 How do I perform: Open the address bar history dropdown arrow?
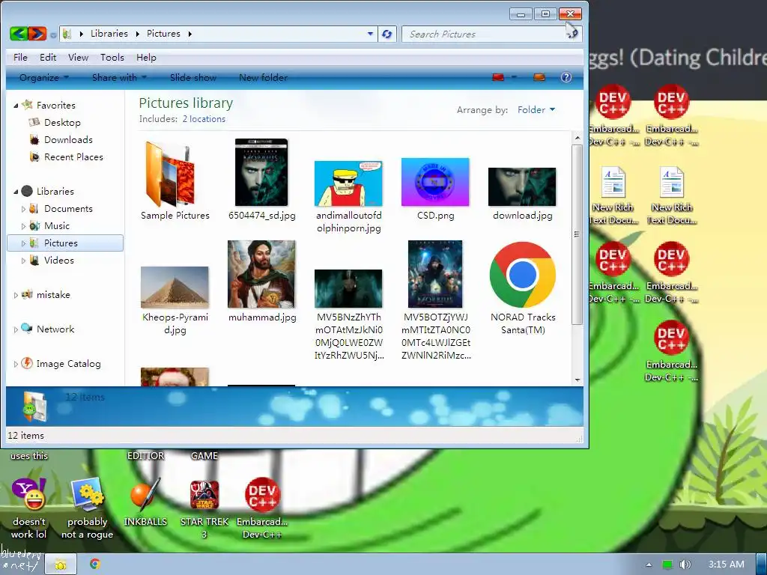point(370,34)
